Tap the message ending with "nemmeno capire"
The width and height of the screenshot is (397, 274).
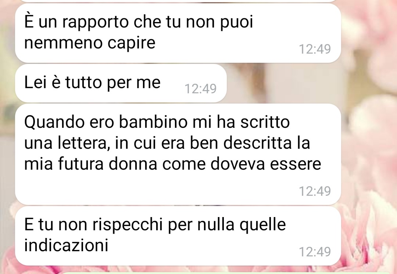coord(178,33)
